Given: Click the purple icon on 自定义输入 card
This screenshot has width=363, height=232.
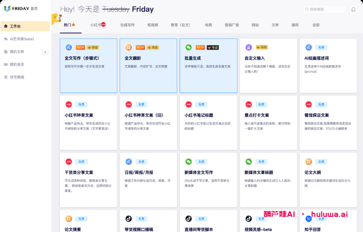Looking at the screenshot, I should 249,47.
